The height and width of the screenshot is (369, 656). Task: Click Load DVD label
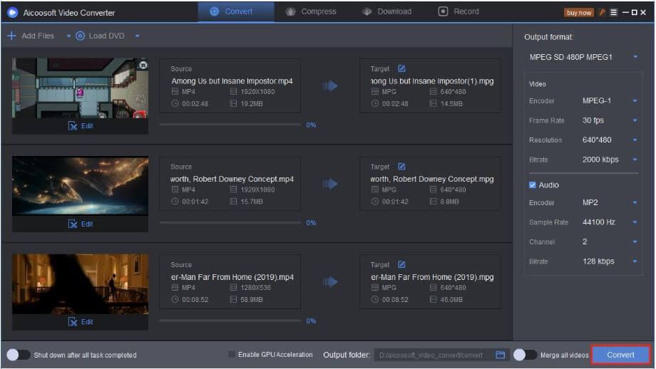tap(106, 36)
